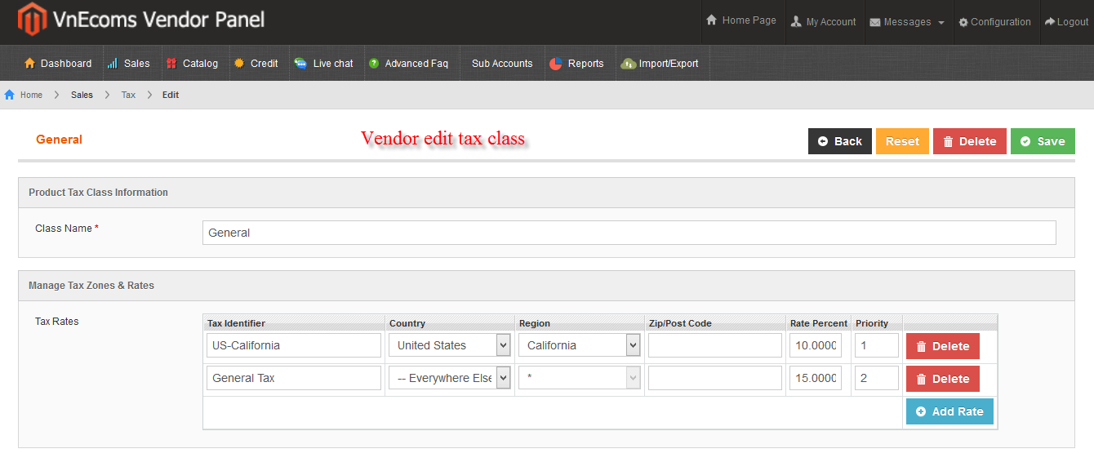Open My Account link

(823, 22)
